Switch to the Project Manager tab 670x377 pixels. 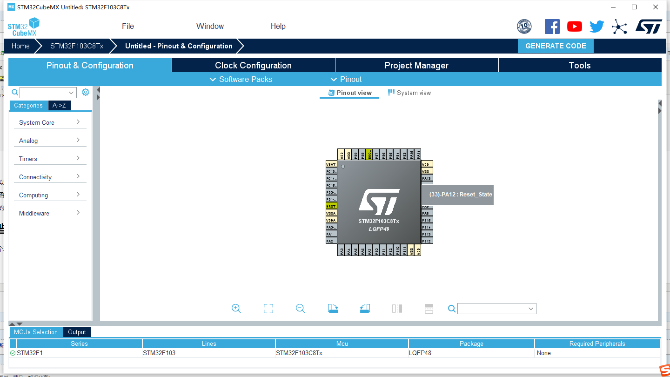click(417, 65)
